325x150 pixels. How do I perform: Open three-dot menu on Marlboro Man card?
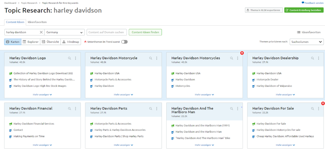(x=237, y=109)
